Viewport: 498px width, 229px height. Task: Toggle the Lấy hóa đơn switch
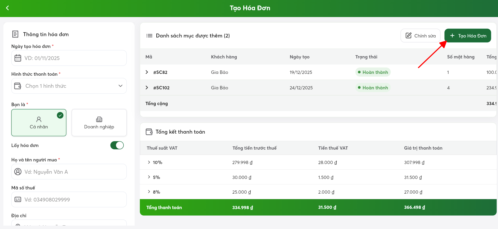[117, 145]
